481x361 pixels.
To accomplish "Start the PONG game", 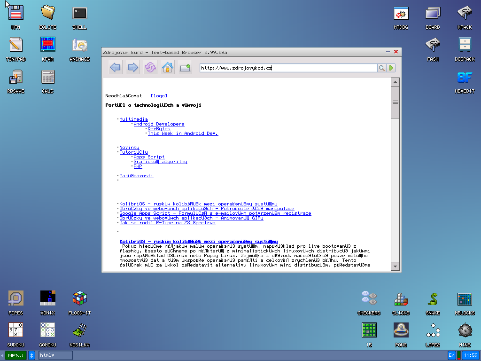I will tap(401, 335).
